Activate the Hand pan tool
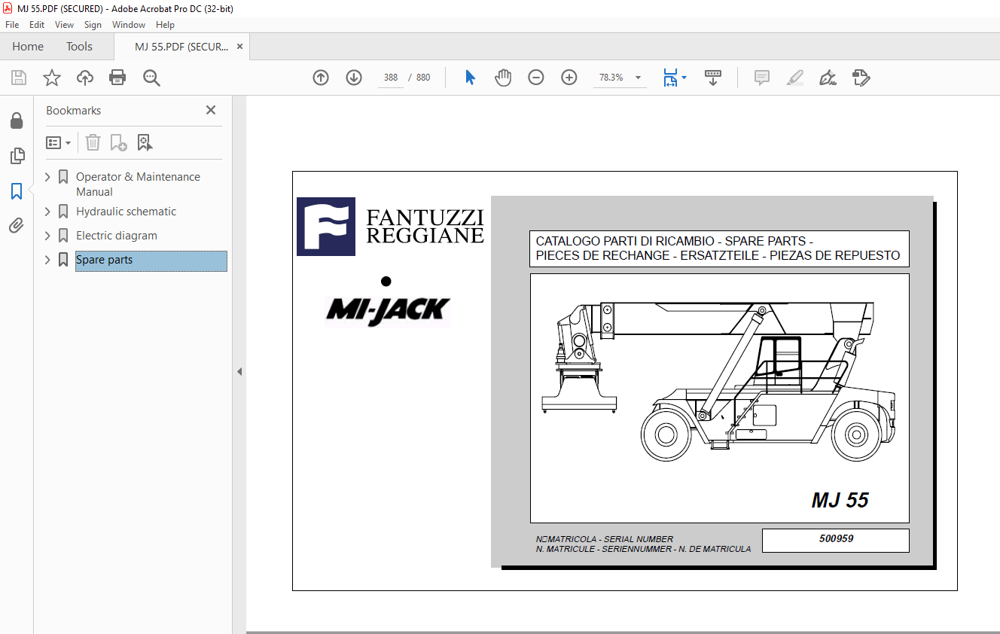The image size is (1000, 634). [x=503, y=78]
